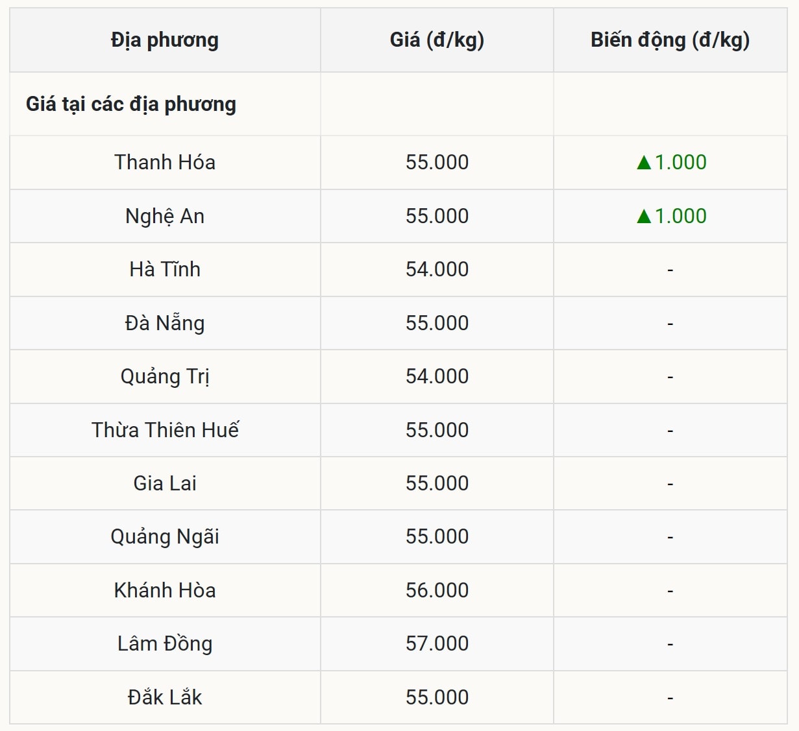Viewport: 799px width, 731px height.
Task: Click the Quảng Ngãi row label
Action: pyautogui.click(x=165, y=537)
